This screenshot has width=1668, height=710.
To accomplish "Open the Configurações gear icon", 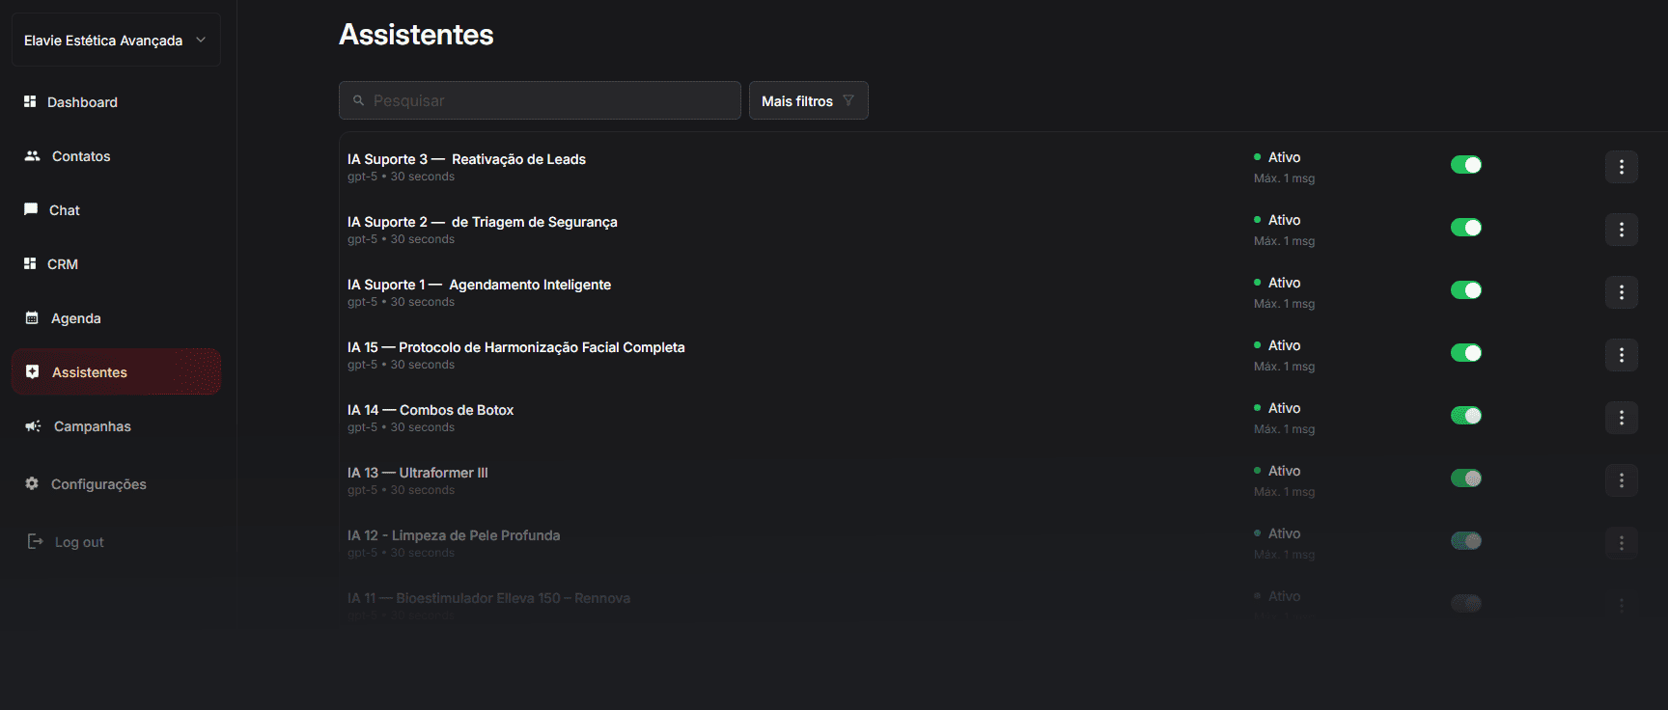I will tap(32, 483).
